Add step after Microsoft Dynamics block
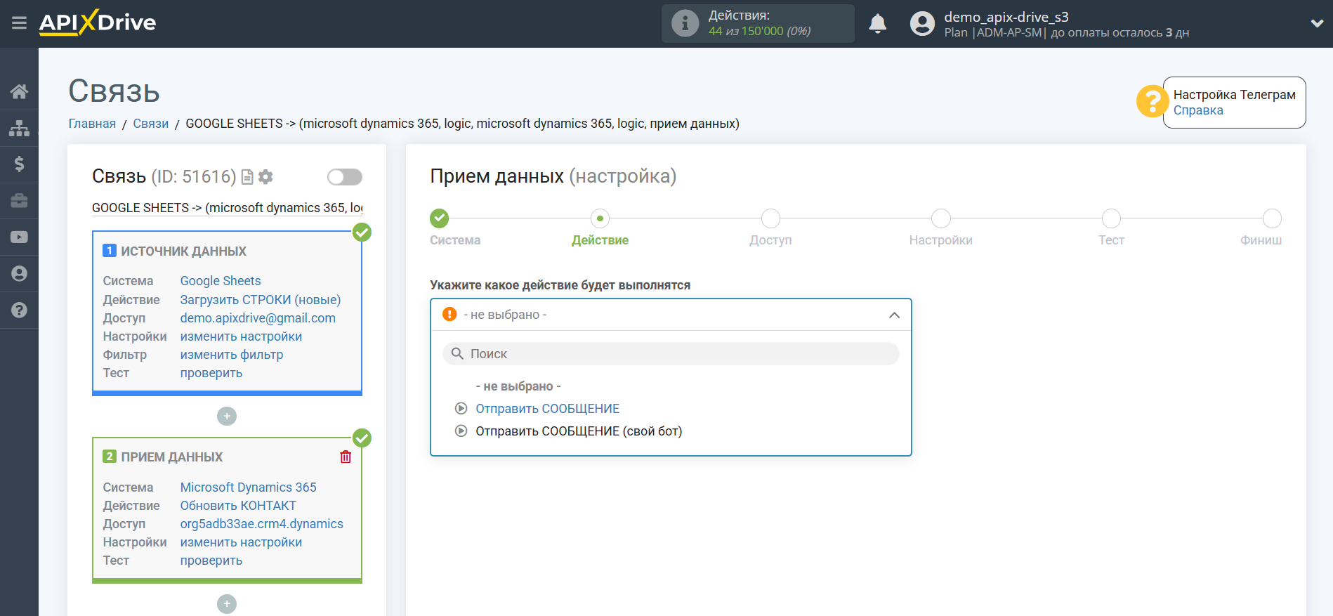 coord(227,604)
